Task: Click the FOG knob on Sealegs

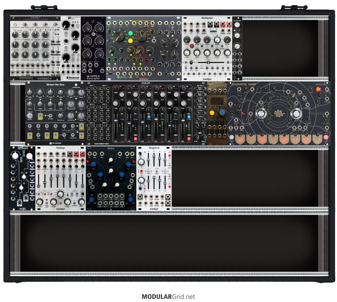Action: pos(67,202)
